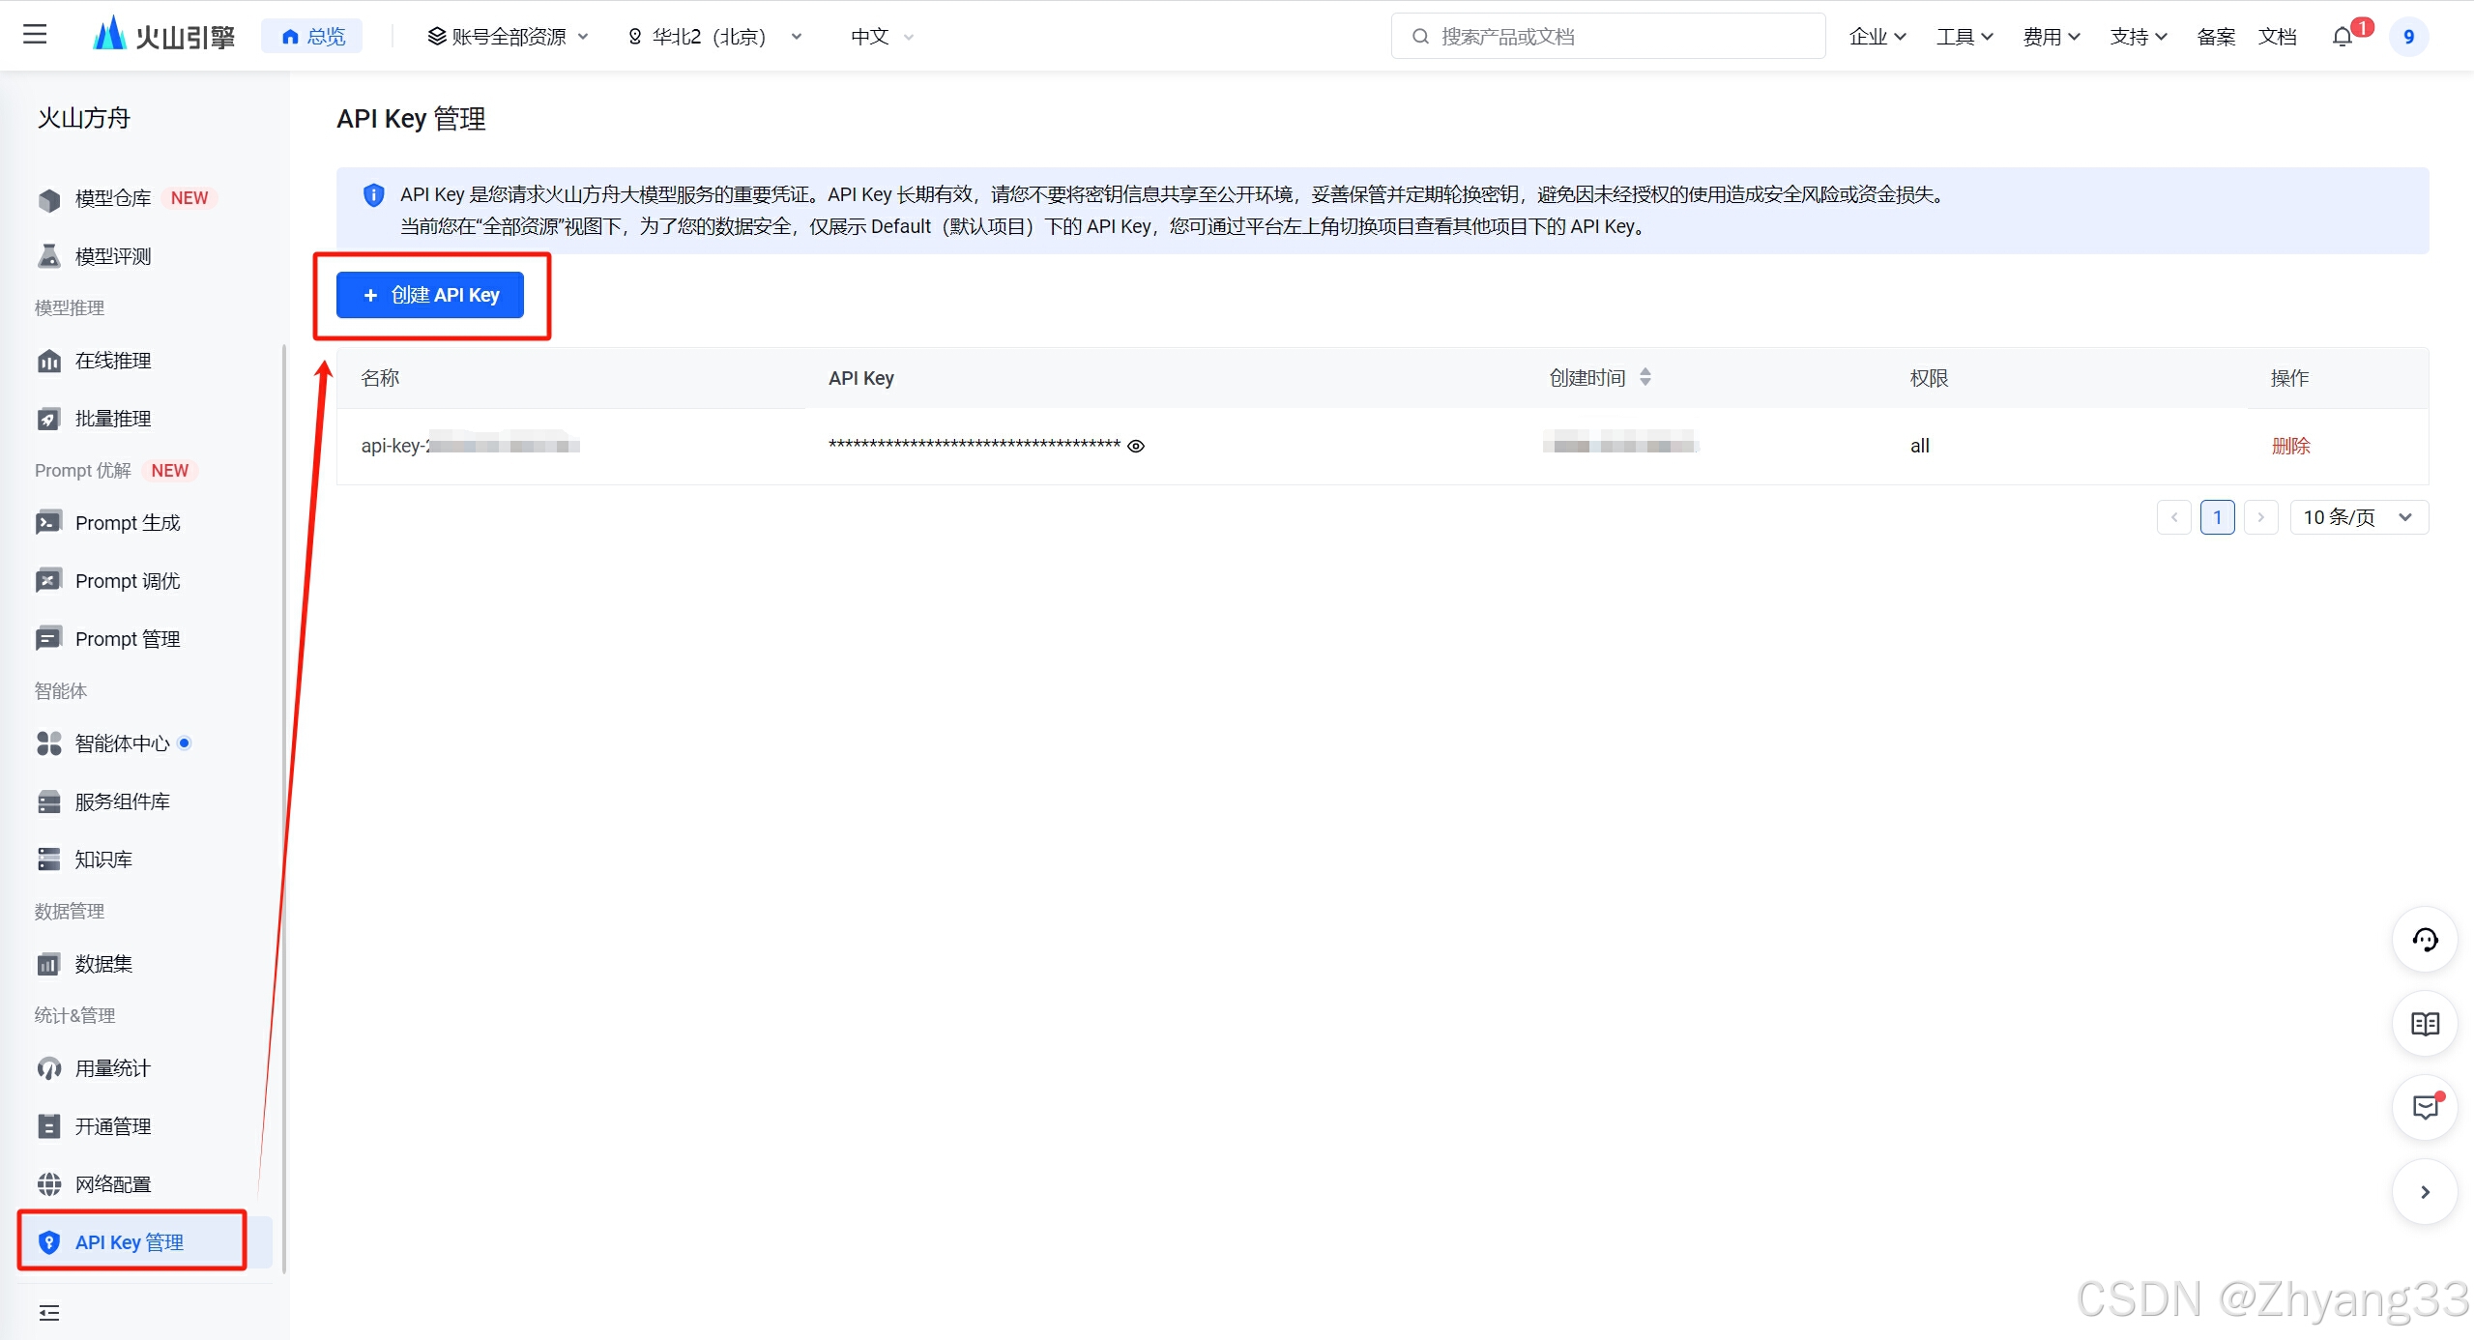
Task: Click the user avatar showing 9
Action: click(x=2408, y=37)
